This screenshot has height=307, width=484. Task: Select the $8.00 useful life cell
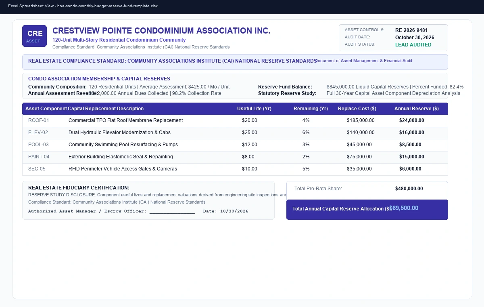pyautogui.click(x=248, y=157)
